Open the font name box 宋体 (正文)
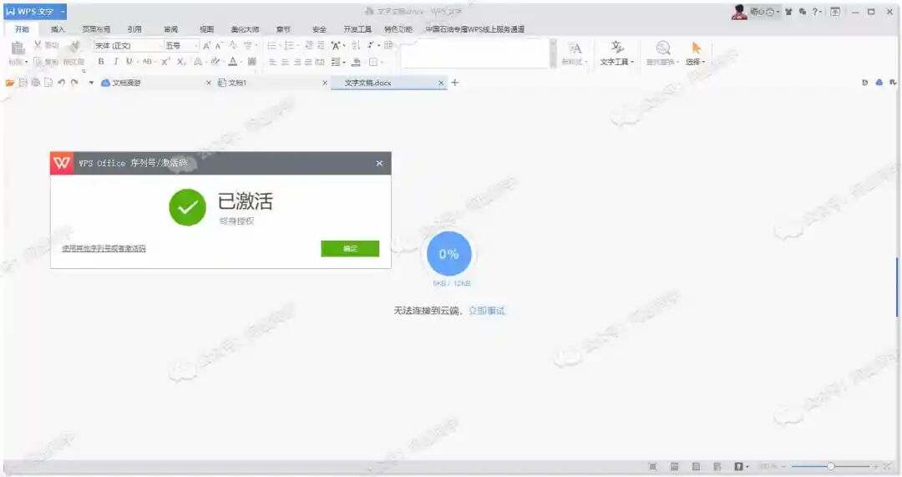 [x=129, y=45]
